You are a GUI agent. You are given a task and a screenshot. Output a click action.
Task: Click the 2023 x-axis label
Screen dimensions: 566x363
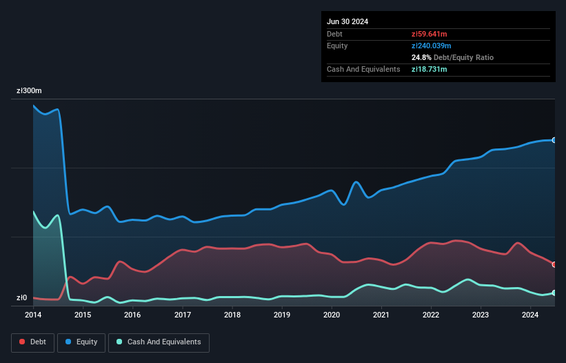coord(481,315)
